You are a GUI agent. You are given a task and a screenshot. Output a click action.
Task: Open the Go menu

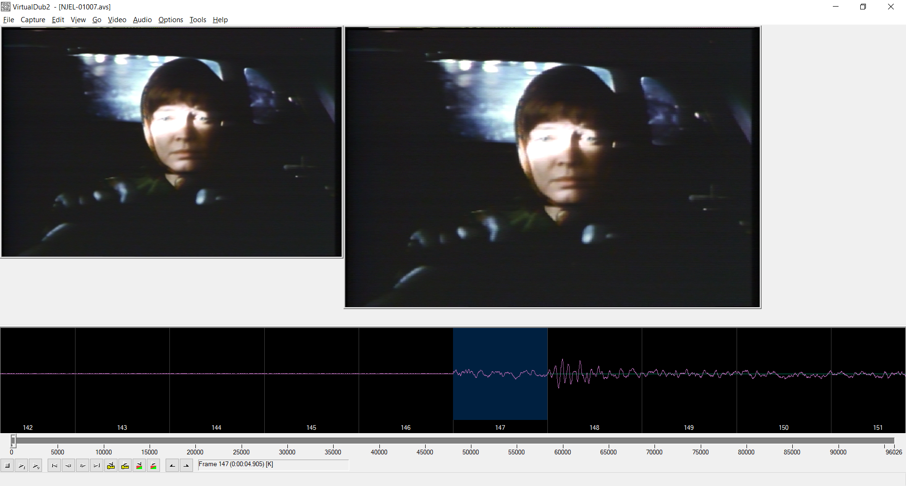[x=97, y=20]
